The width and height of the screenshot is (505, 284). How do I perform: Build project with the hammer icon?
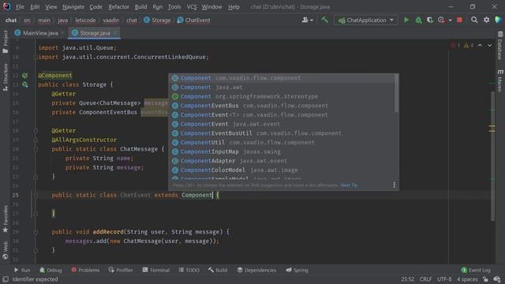pos(324,20)
